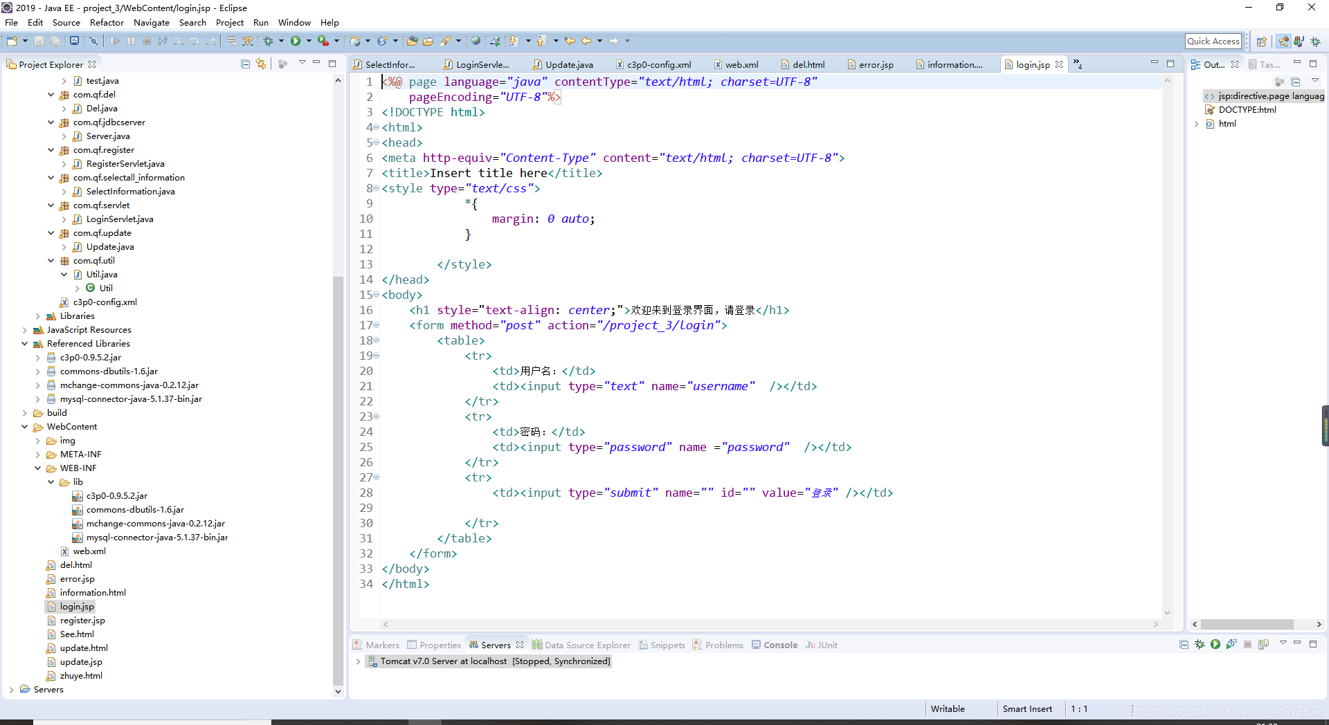The height and width of the screenshot is (725, 1329).
Task: Click the Search flashlight icon in toolbar
Action: [445, 41]
